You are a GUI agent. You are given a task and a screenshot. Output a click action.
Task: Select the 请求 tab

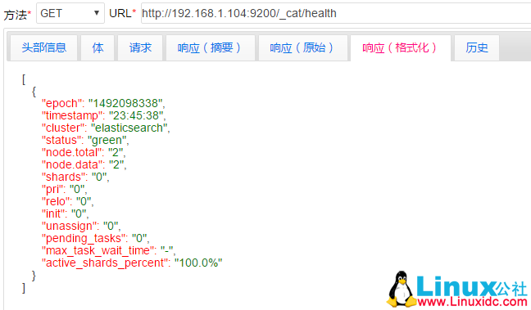(140, 48)
